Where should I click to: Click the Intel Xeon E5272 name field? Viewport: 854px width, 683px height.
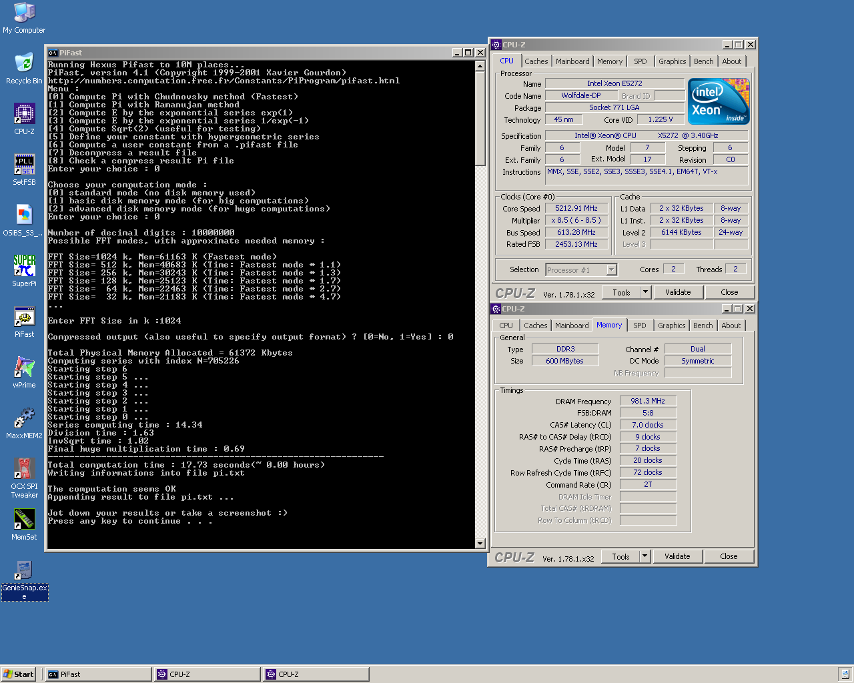(614, 83)
